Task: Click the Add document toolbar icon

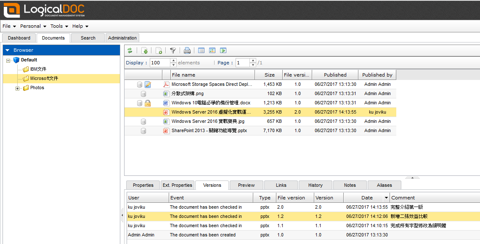Action: coord(159,50)
